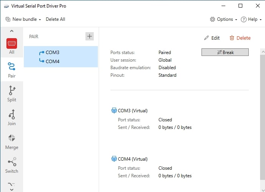Expand the Help dropdown arrow
This screenshot has width=265, height=192.
pos(260,20)
